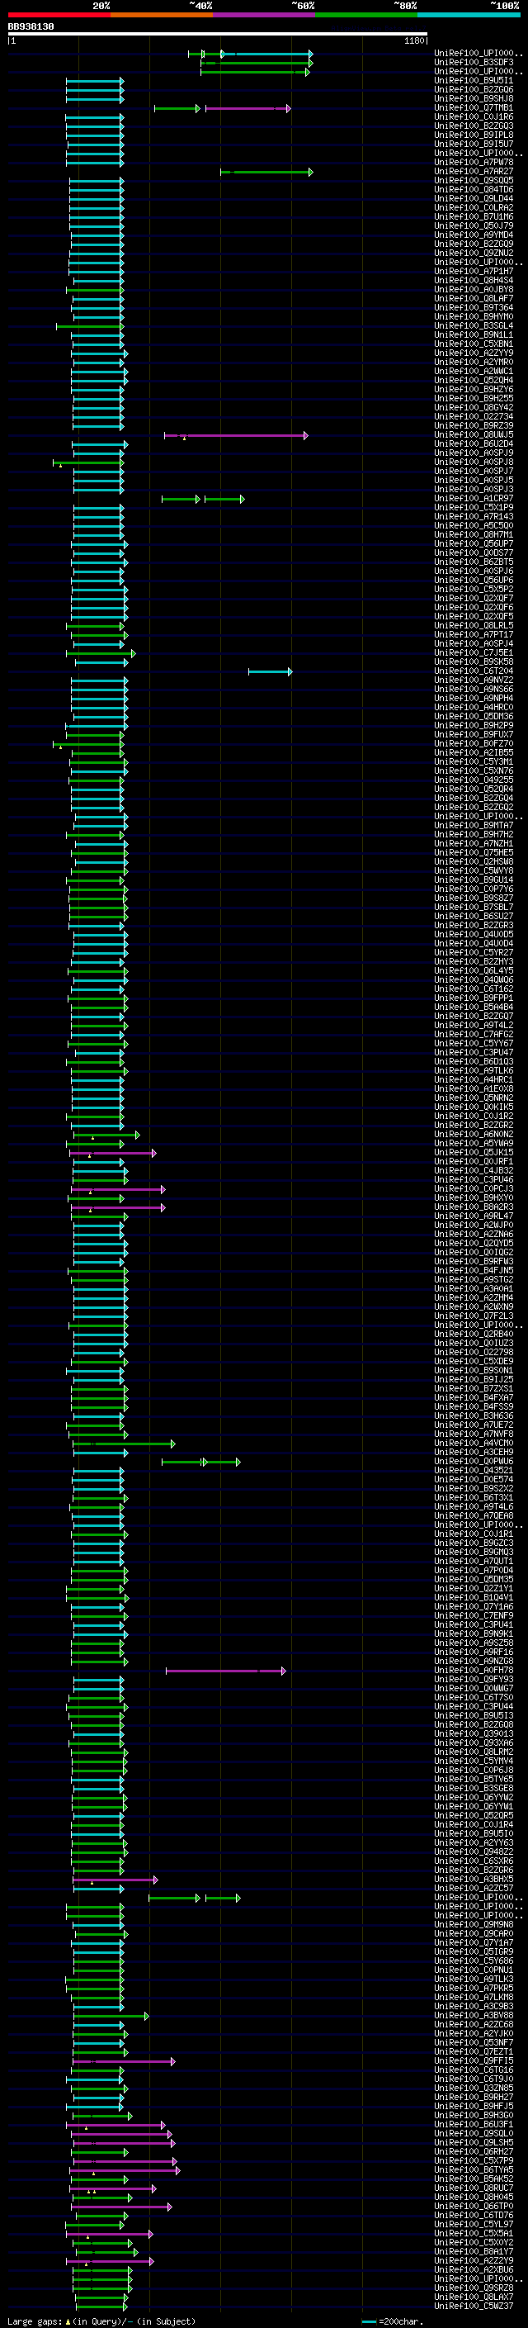Select hit label UniRef100_B9IPL8

[x=474, y=135]
